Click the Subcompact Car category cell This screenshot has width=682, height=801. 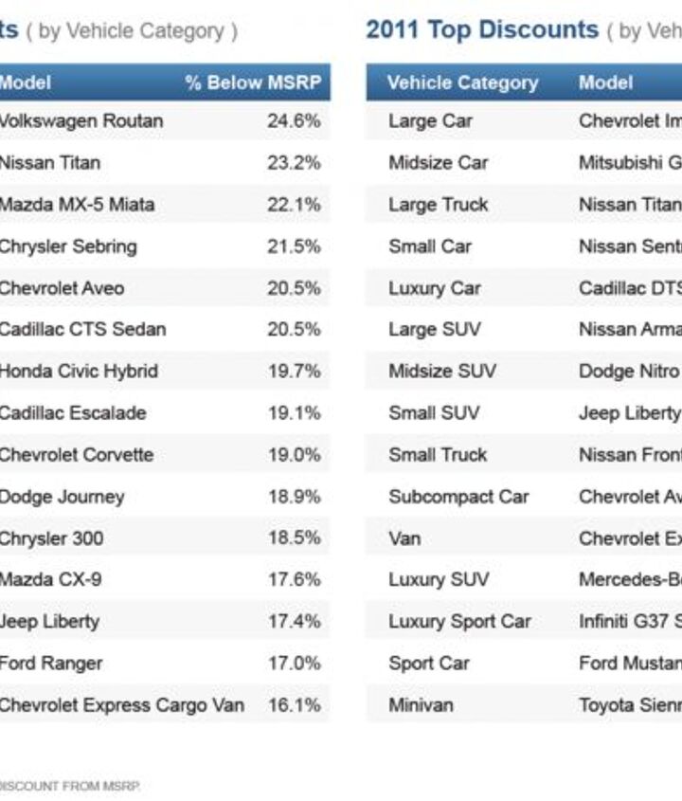point(458,497)
